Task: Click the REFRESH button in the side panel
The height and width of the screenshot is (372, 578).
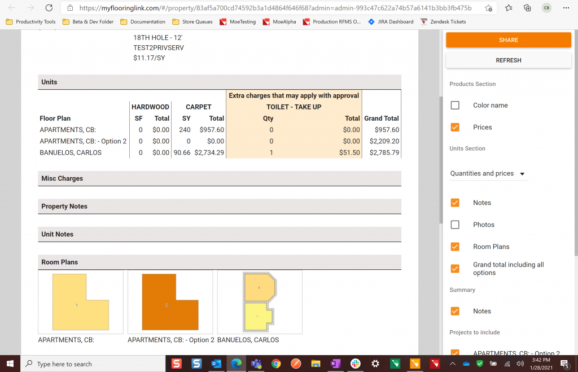Action: pos(509,60)
